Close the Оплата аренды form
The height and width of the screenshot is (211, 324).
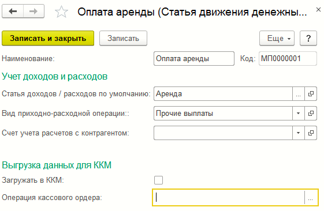tap(318, 9)
